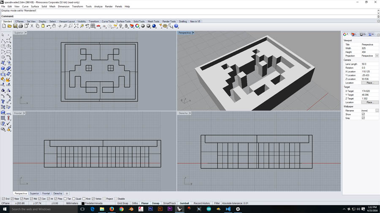380x213 pixels.
Task: Click the Options gear icon
Action: click(165, 26)
